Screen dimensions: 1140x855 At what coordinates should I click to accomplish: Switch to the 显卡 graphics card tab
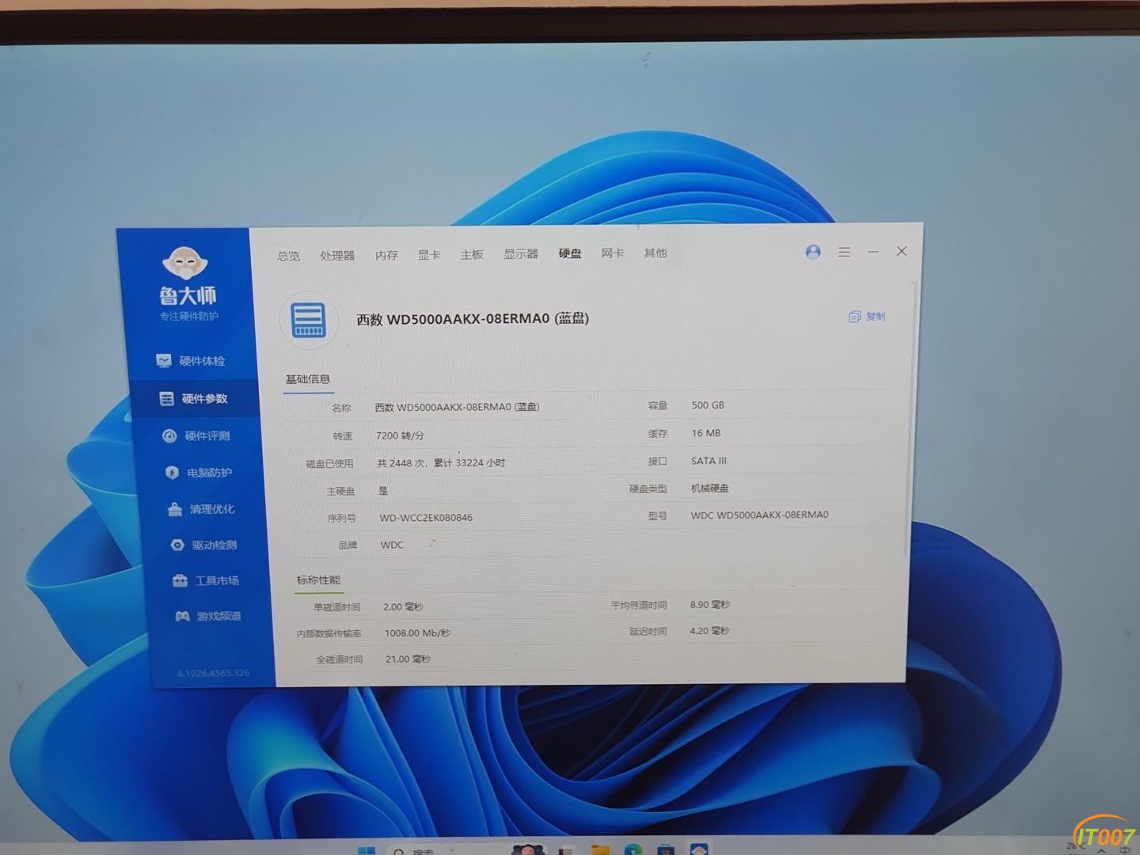[x=429, y=255]
